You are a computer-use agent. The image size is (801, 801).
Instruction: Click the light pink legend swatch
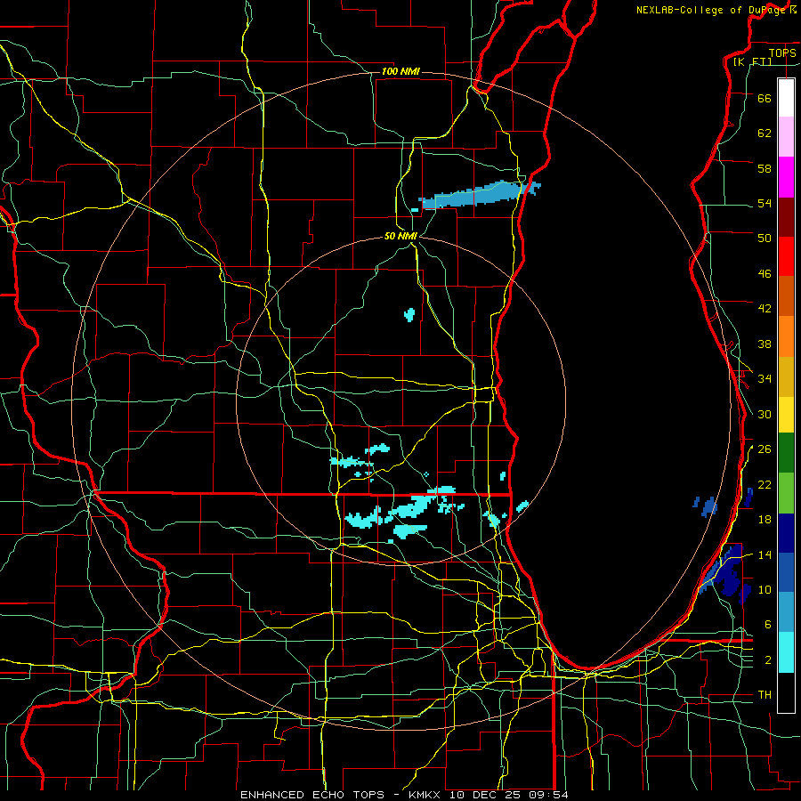pos(786,136)
